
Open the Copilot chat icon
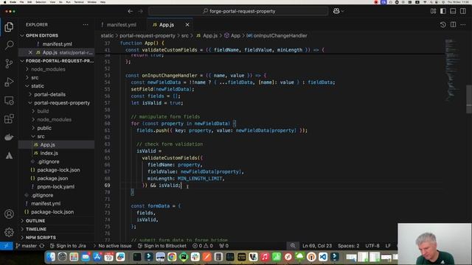click(x=336, y=11)
